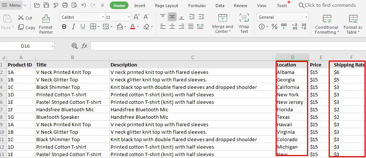Align text right
This screenshot has width=366, height=158.
tap(182, 27)
